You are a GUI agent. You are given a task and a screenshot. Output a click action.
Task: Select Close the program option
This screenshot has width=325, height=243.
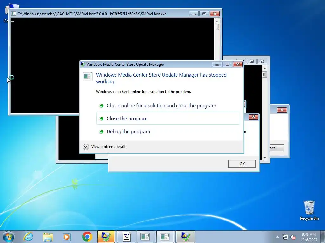(168, 118)
